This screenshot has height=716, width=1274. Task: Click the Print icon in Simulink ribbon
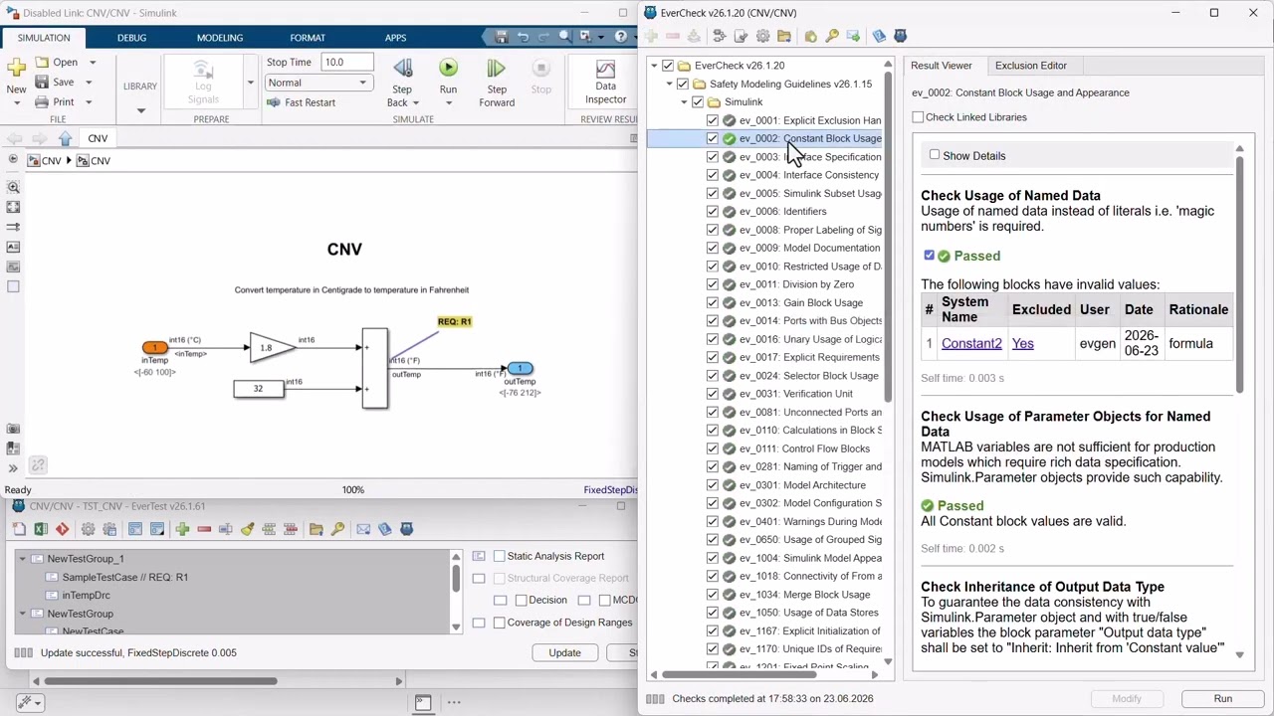[x=42, y=101]
